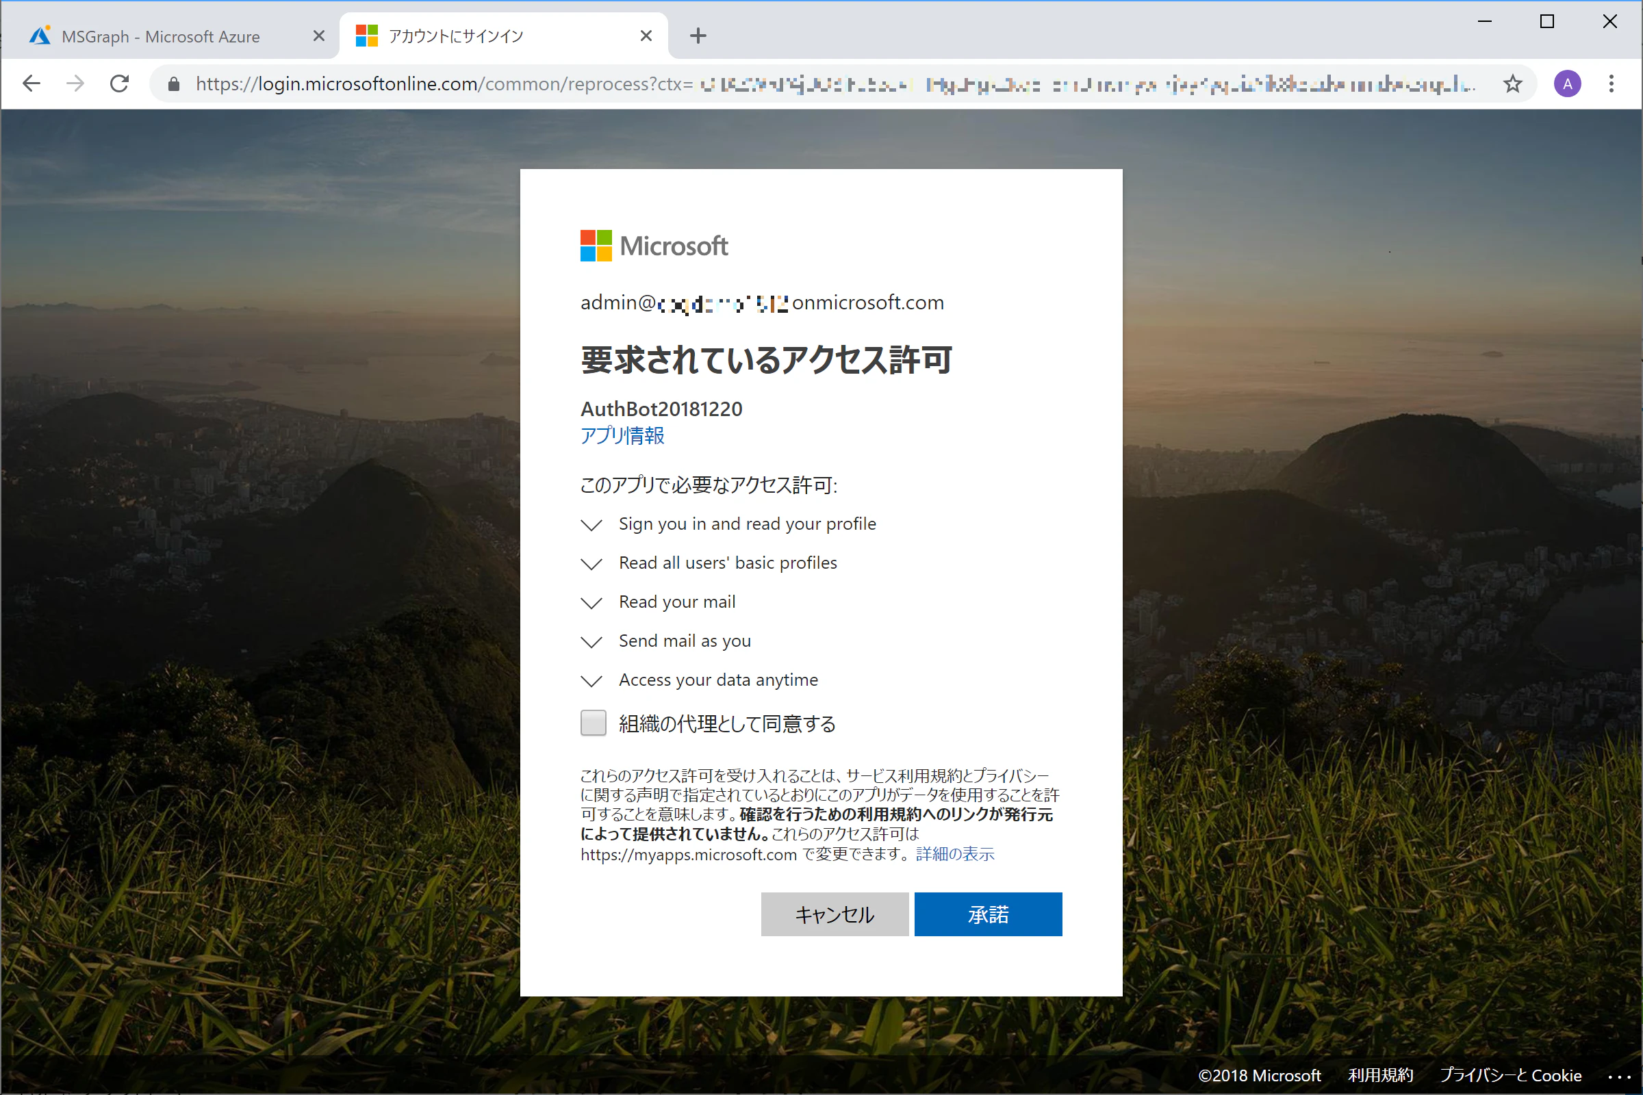1643x1095 pixels.
Task: Click the 要求されているアクセス許可 heading
Action: [x=766, y=361]
